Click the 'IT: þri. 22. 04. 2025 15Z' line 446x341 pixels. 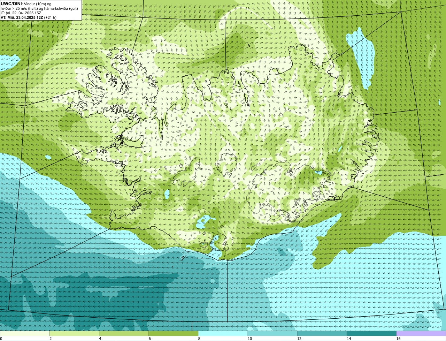(x=21, y=13)
